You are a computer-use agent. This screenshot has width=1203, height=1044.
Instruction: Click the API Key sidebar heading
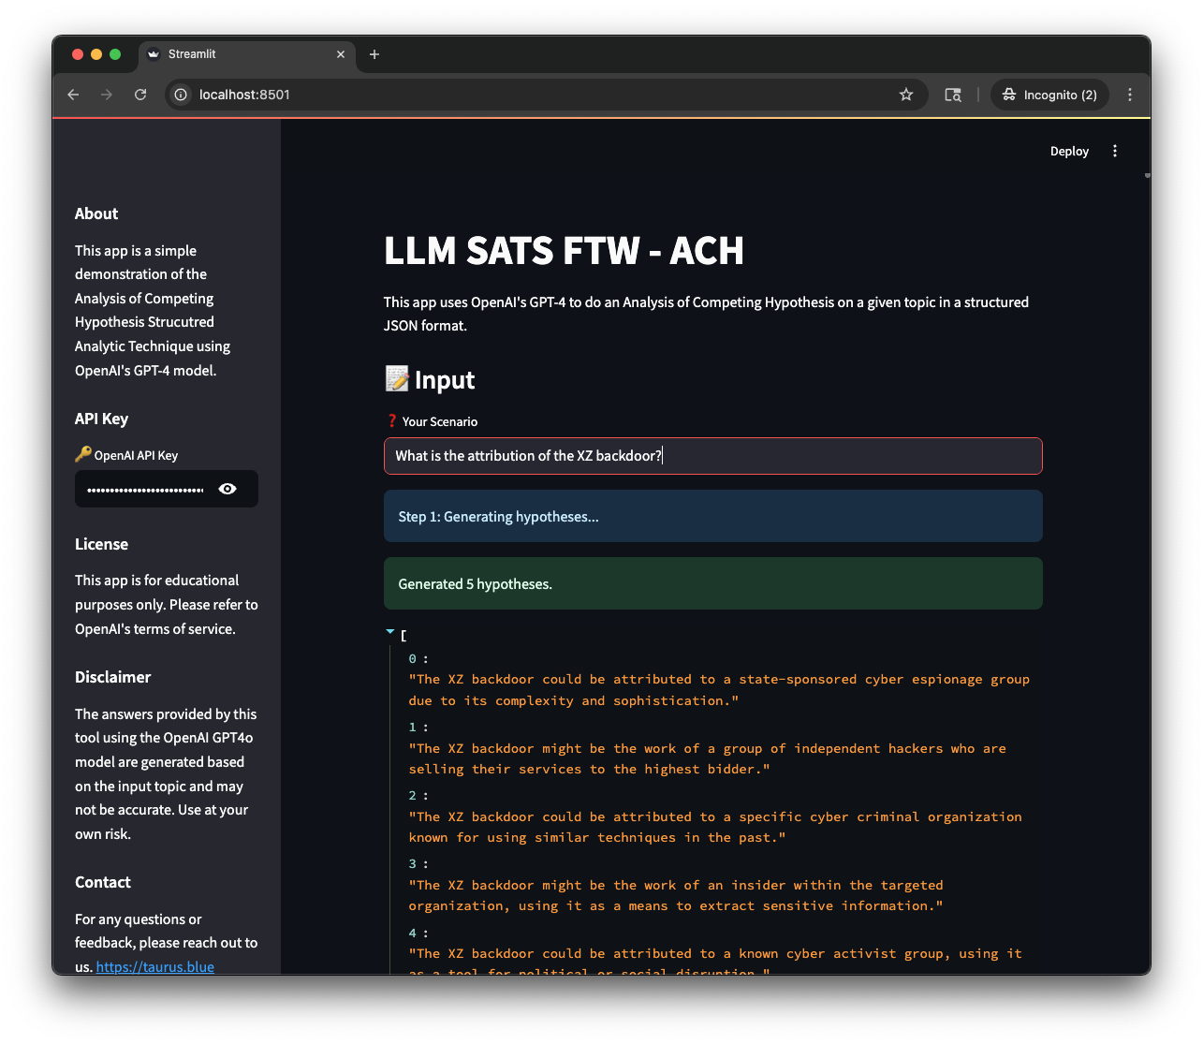[101, 419]
